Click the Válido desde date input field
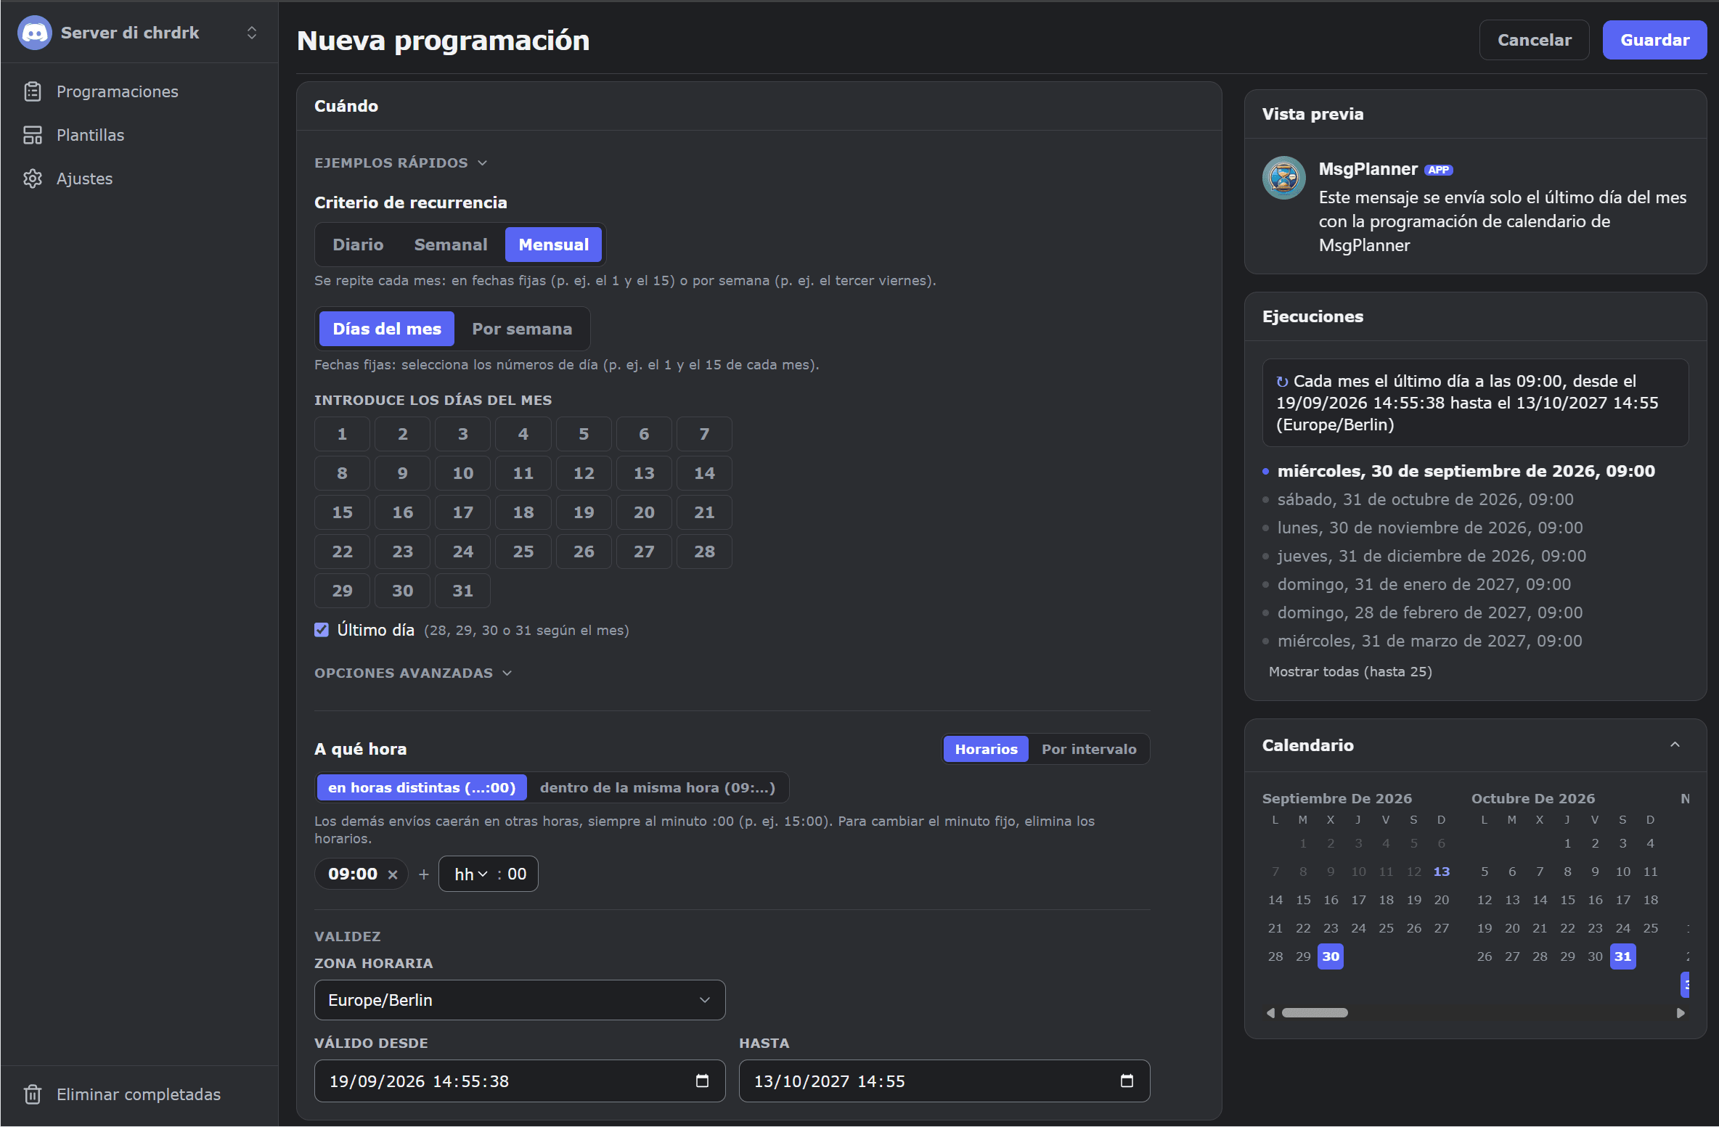 520,1081
